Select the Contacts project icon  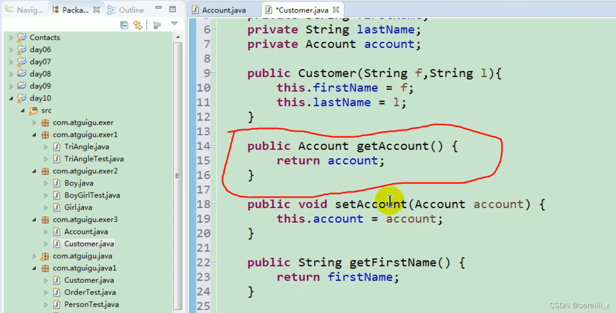pos(21,38)
